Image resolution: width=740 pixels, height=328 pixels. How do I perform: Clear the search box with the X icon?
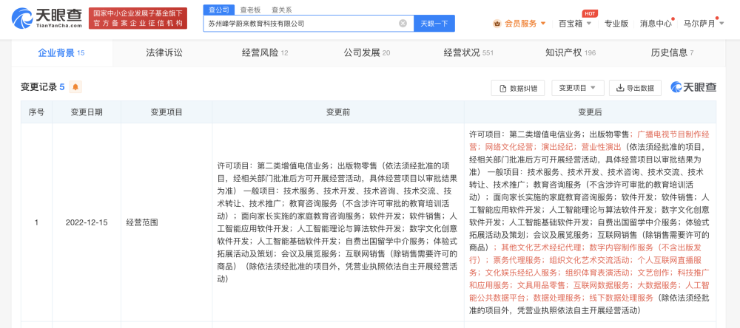(403, 23)
